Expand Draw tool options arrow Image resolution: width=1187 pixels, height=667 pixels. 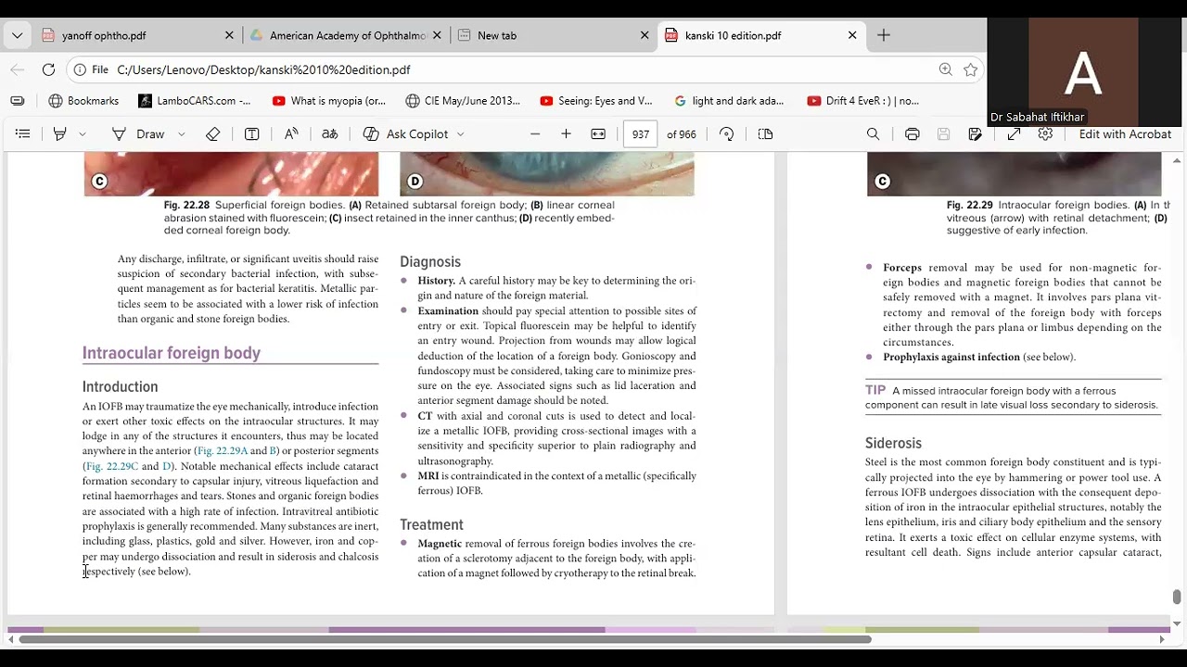tap(181, 134)
